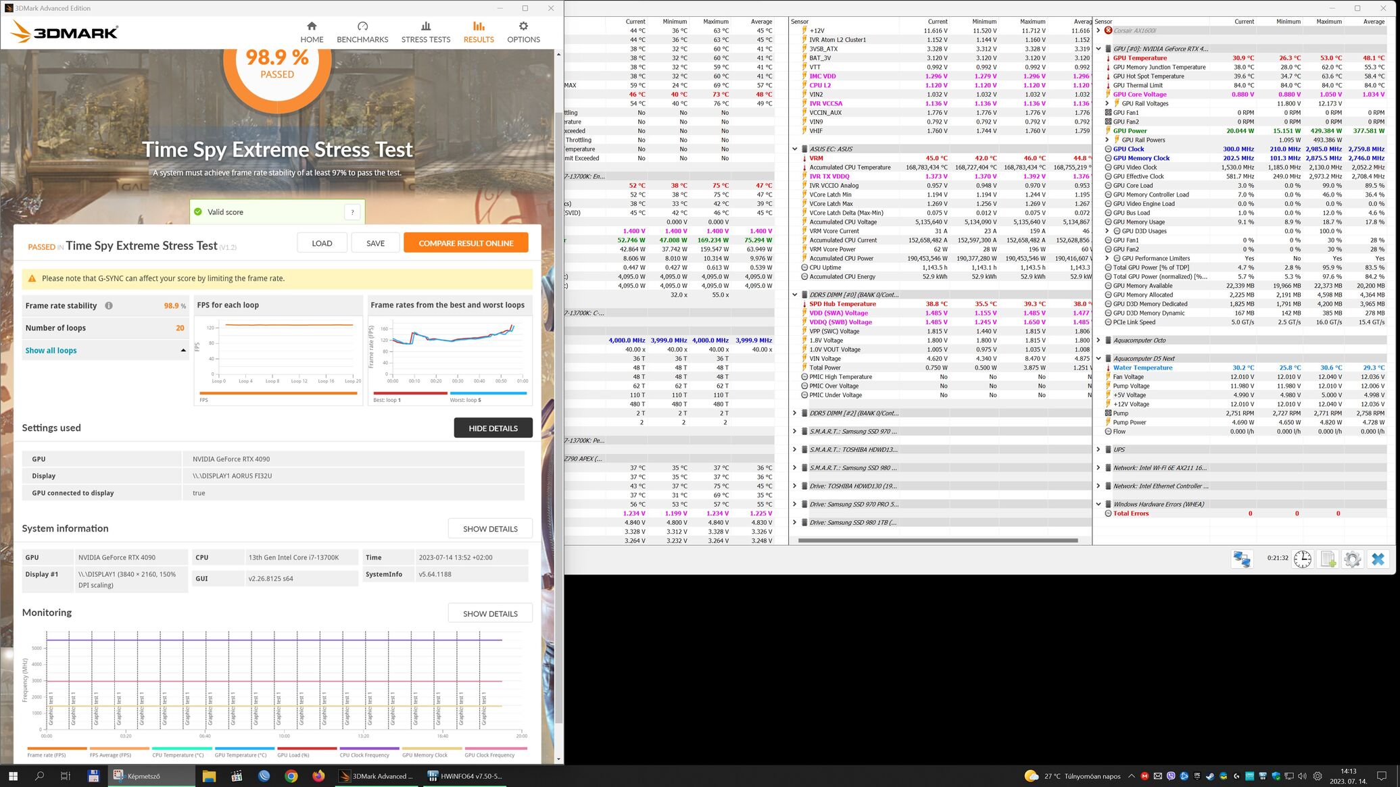1400x787 pixels.
Task: Open File Explorer from the taskbar
Action: click(209, 776)
